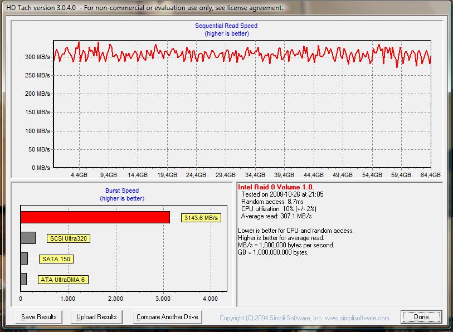This screenshot has height=332, width=453.
Task: Click the 1.000 burst axis label
Action: (x=67, y=299)
